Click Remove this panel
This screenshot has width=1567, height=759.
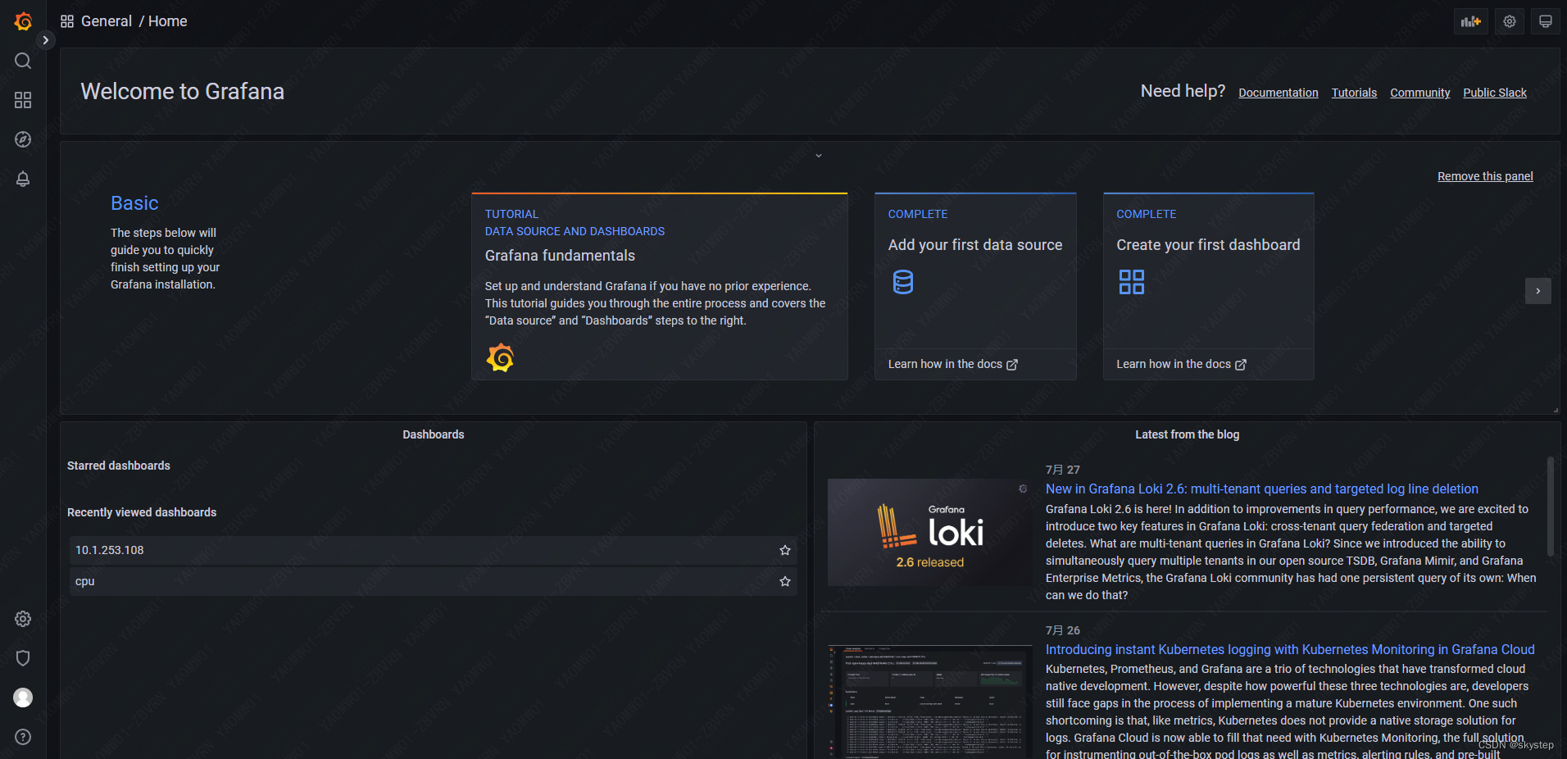coord(1485,176)
